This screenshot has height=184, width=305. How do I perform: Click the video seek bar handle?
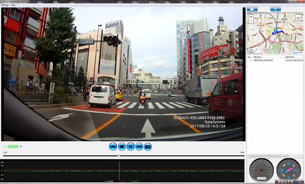pos(119,155)
